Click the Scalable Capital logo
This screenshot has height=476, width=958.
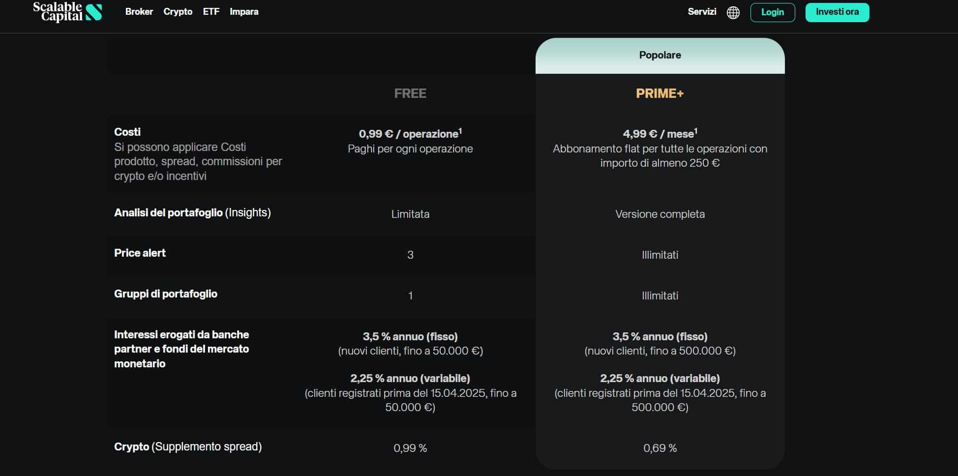click(x=67, y=12)
